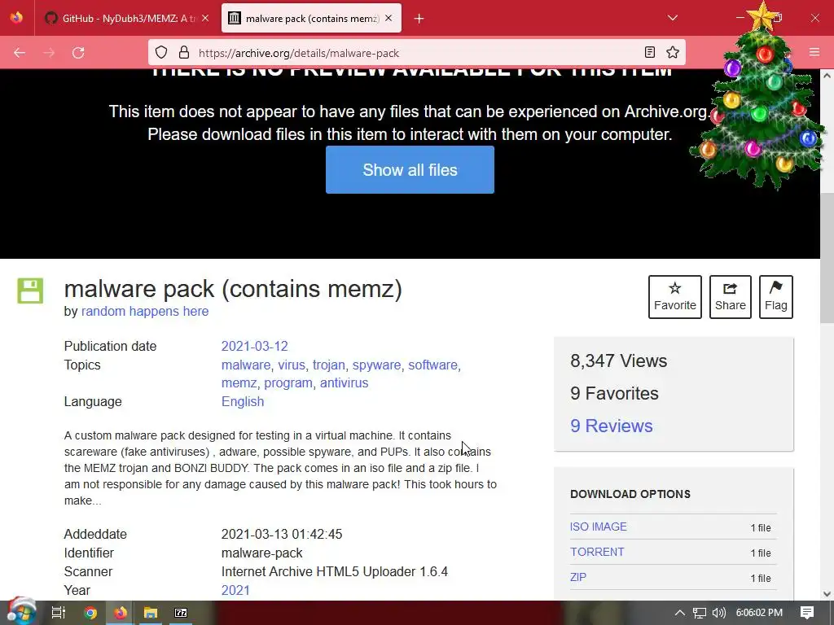Open the virus topic link
This screenshot has height=625, width=834.
tap(292, 365)
